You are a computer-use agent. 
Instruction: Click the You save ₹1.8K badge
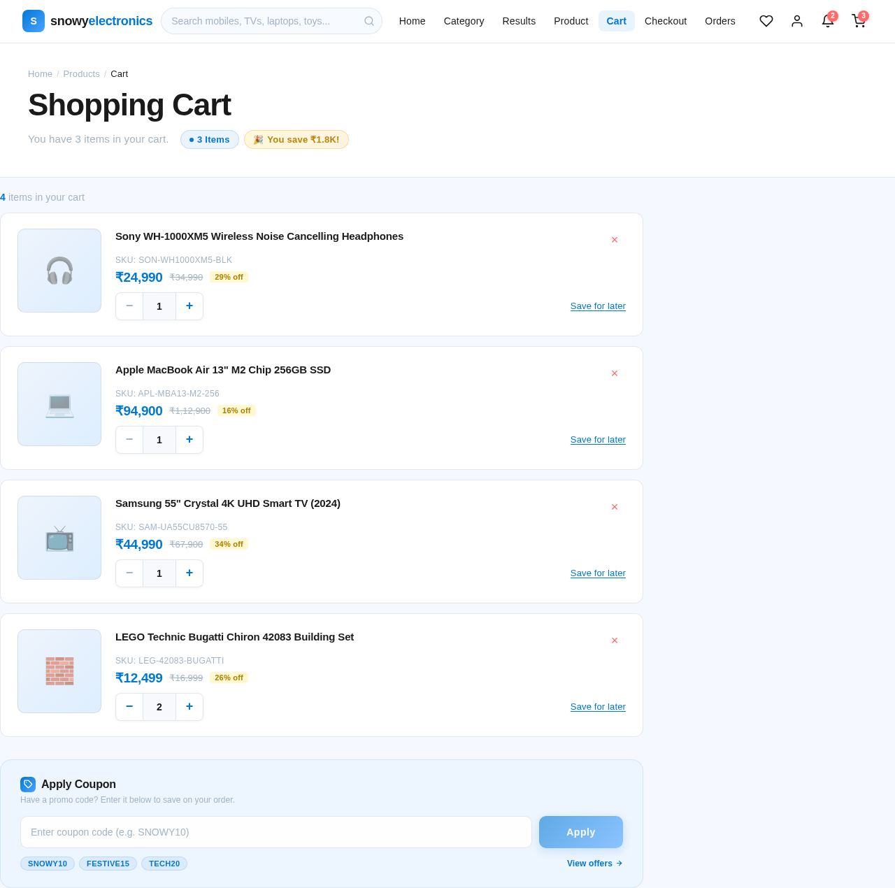pos(296,140)
